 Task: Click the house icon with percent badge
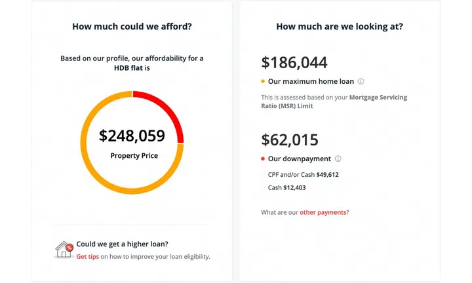click(64, 249)
